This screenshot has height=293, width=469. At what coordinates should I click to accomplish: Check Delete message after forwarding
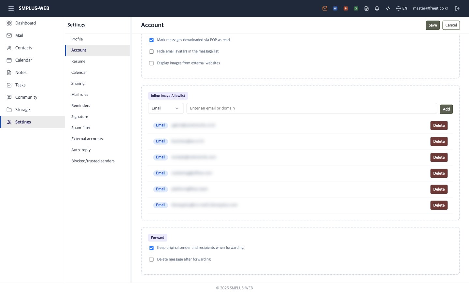[151, 259]
